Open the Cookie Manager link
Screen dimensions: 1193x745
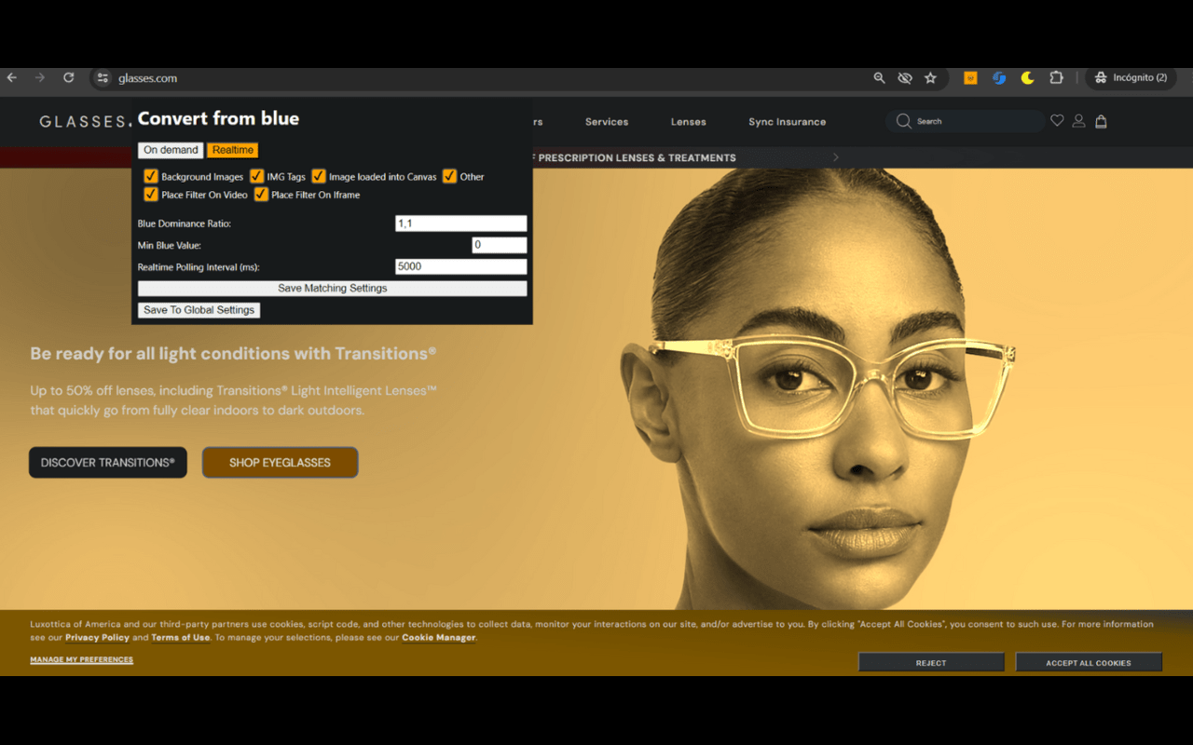pyautogui.click(x=439, y=638)
